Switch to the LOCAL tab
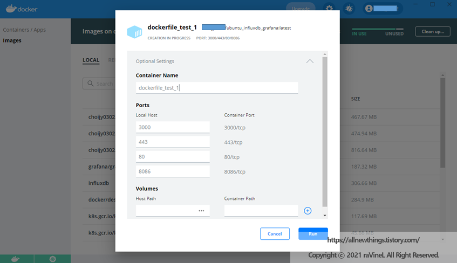 (91, 60)
